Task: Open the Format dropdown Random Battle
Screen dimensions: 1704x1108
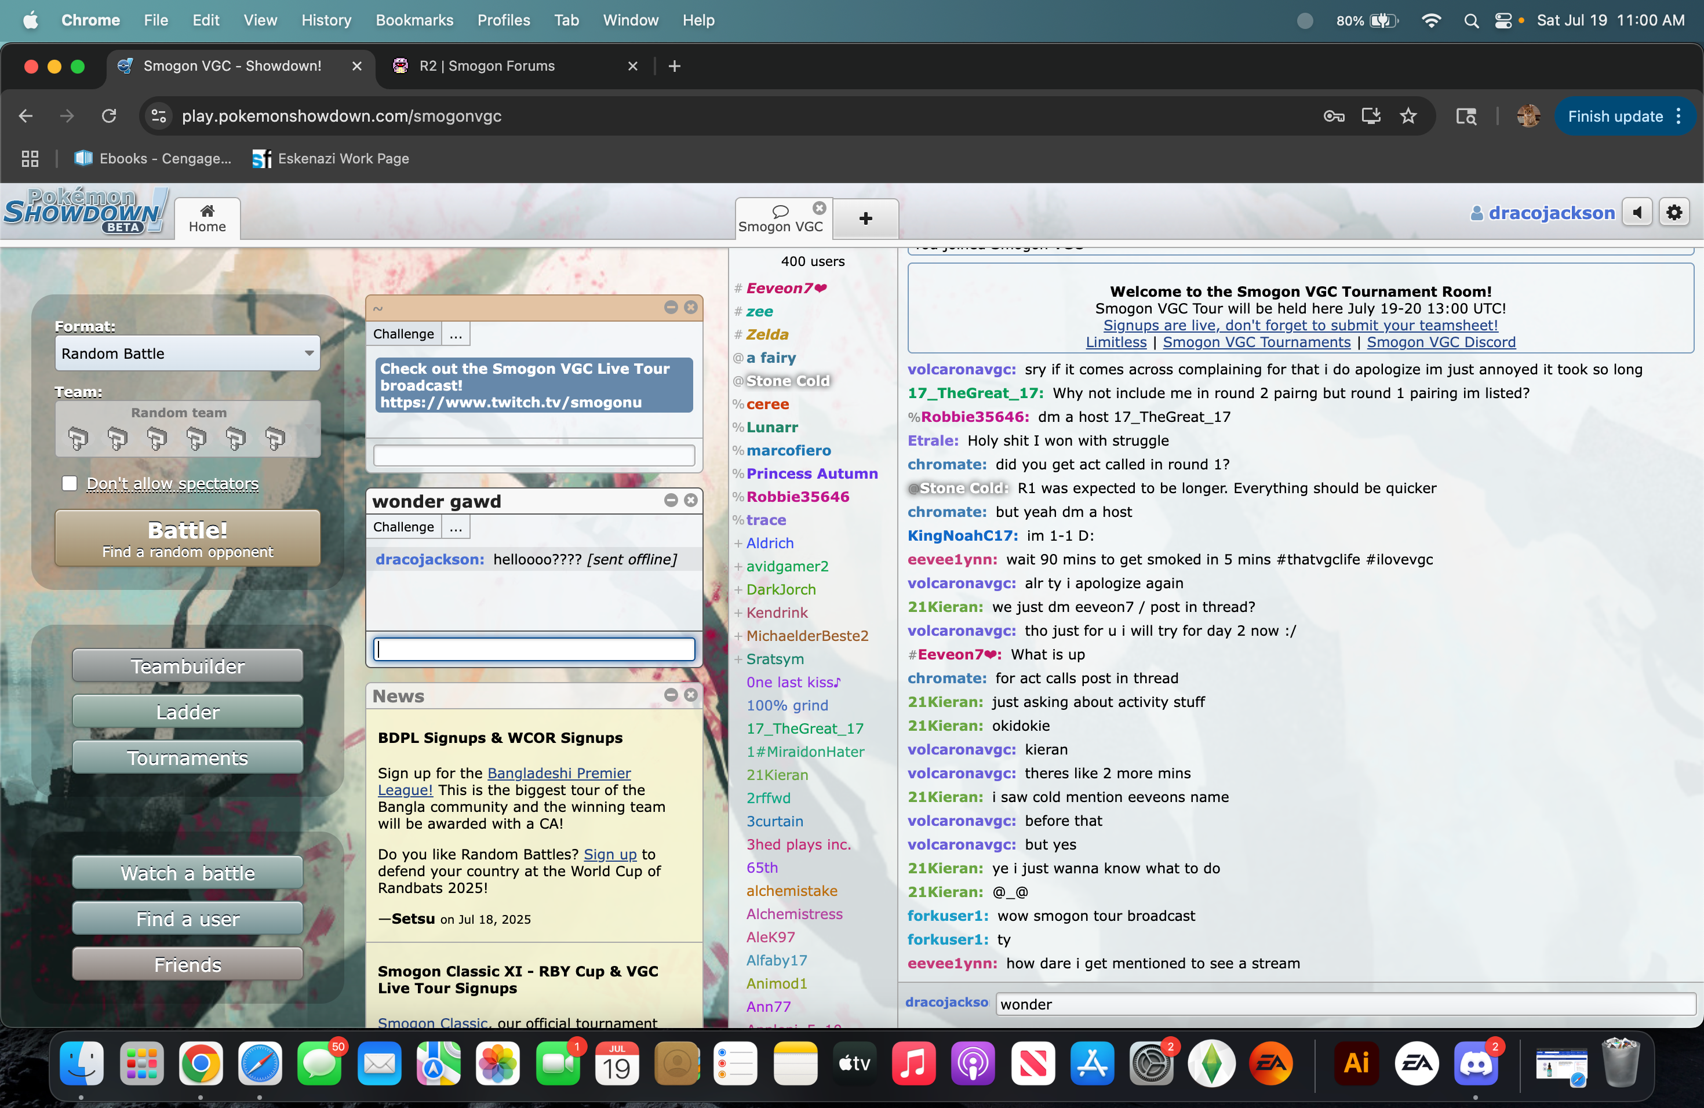Action: (188, 353)
